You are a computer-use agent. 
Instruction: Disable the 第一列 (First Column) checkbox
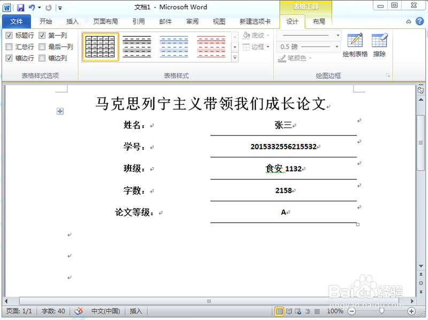pos(42,35)
